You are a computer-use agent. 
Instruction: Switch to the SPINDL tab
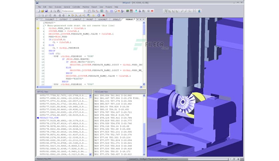coord(116,20)
